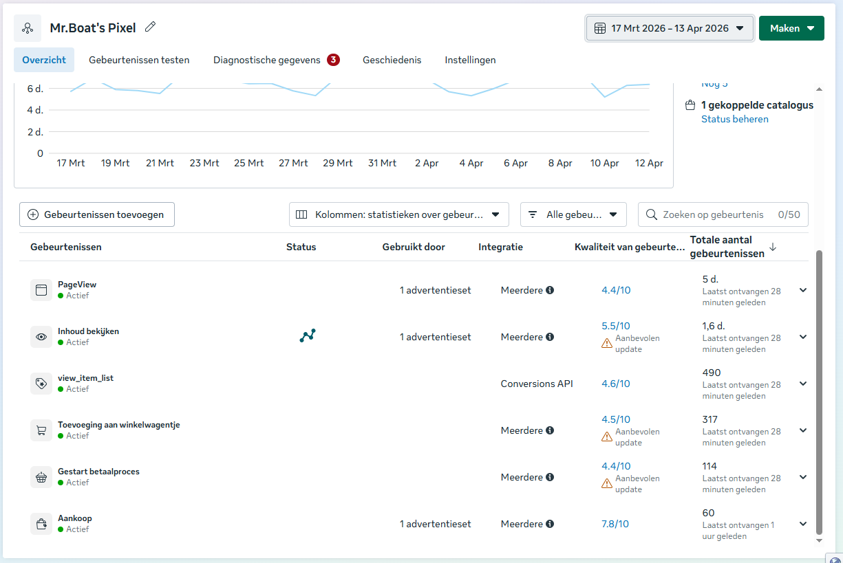Expand the Toevoeging aan winkelwagentje row
Screen dimensions: 843x563
point(802,430)
